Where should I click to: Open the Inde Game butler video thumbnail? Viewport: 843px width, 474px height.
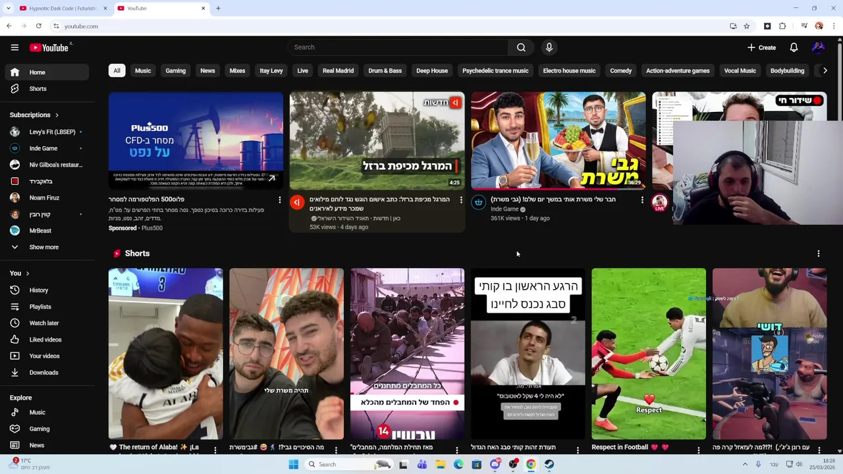558,141
